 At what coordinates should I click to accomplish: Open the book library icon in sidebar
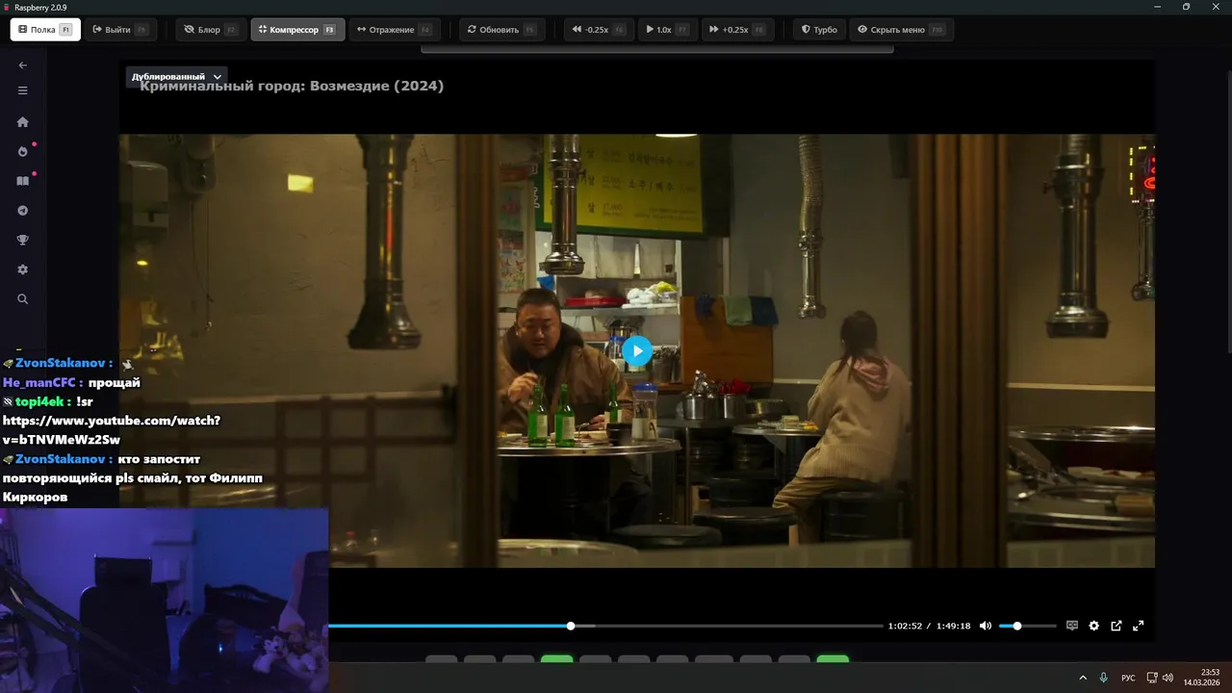23,181
